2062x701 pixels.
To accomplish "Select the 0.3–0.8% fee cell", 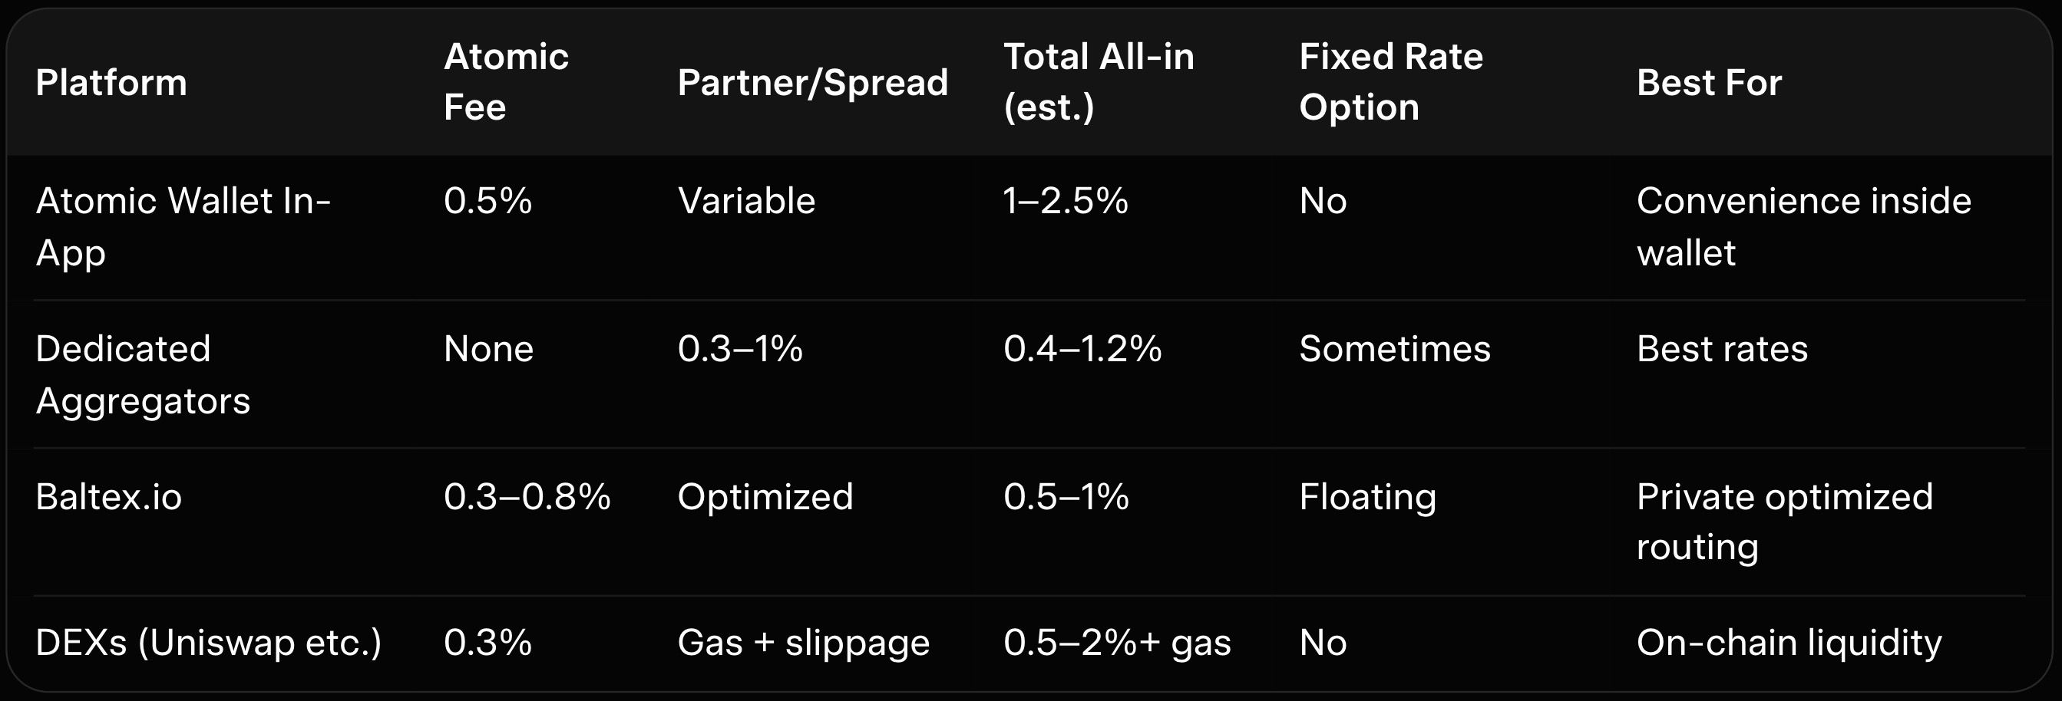I will 527,496.
